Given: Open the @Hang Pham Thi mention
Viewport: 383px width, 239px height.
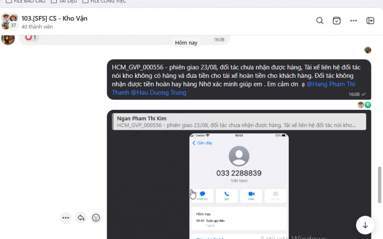Looking at the screenshot, I should [331, 84].
